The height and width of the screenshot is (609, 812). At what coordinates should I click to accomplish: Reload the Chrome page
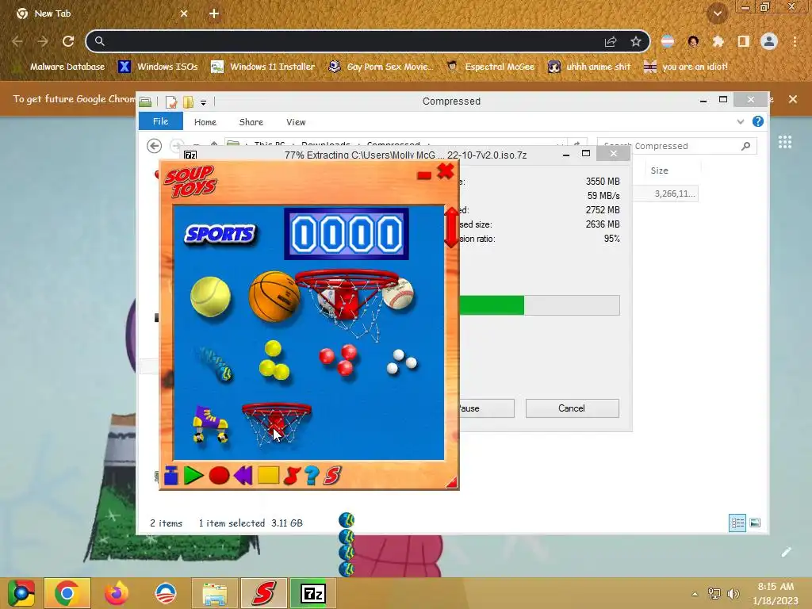point(68,41)
